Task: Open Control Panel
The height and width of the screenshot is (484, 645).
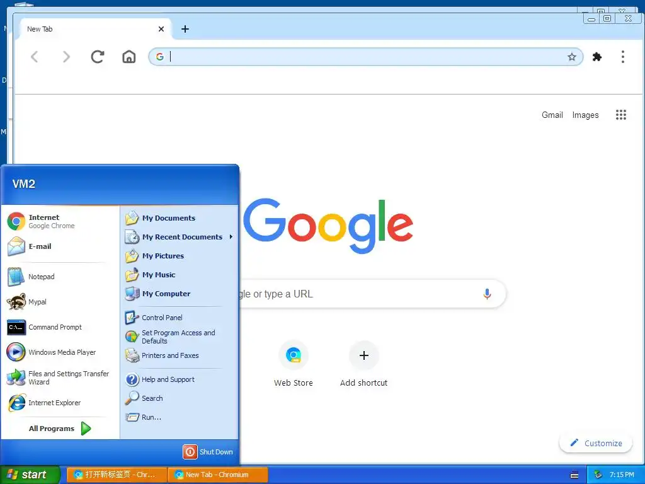Action: click(180, 318)
